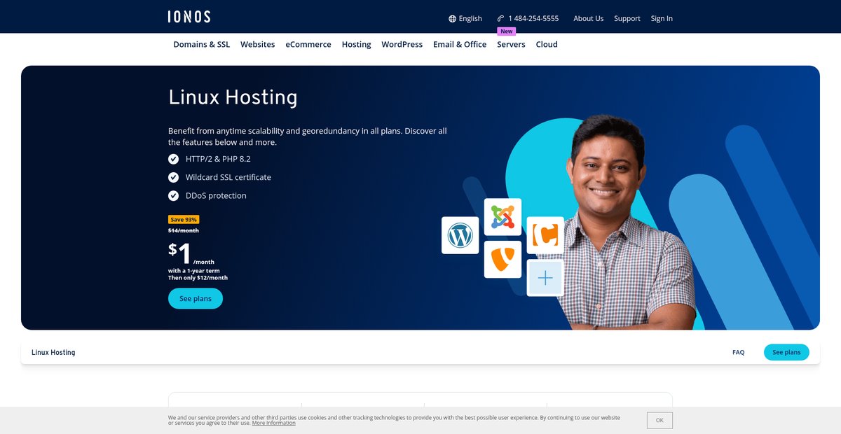Click Sign In link
841x434 pixels.
click(662, 19)
